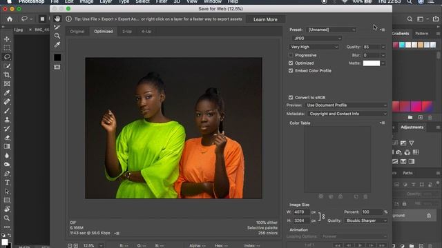Click the lock icon on Background layer
This screenshot has height=248, width=442.
[429, 216]
